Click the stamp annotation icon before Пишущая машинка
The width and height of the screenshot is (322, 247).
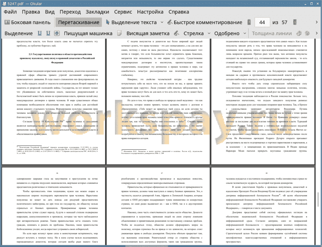57,33
